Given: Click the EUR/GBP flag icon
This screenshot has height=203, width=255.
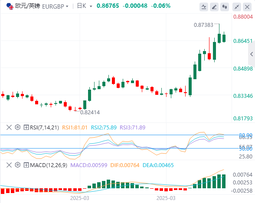Looking at the screenshot, I should pyautogui.click(x=10, y=6).
